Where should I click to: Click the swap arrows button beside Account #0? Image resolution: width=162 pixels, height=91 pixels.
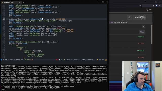[x=129, y=17]
